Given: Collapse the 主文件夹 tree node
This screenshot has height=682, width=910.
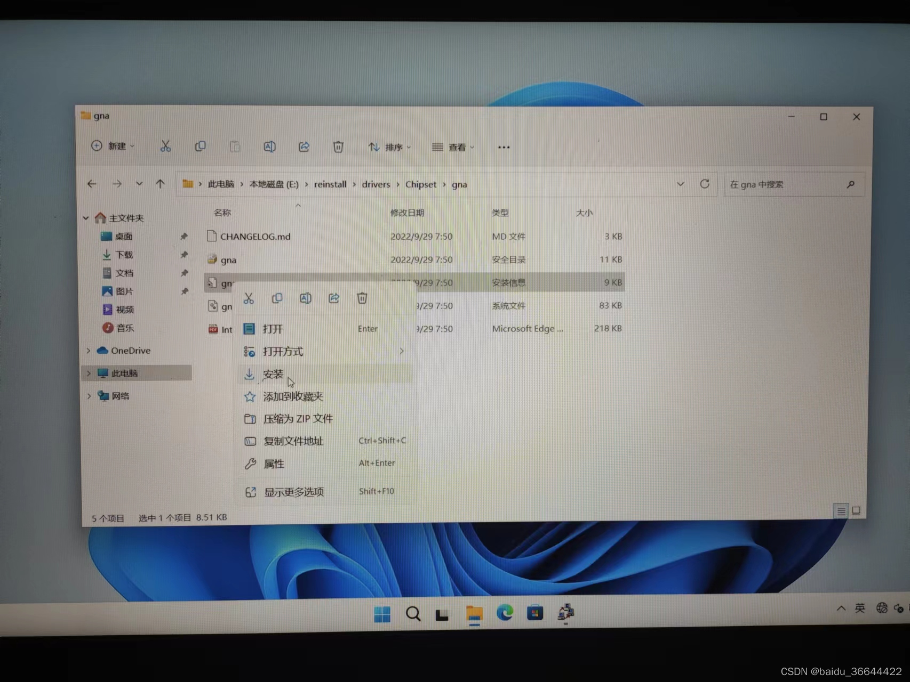Looking at the screenshot, I should (86, 218).
